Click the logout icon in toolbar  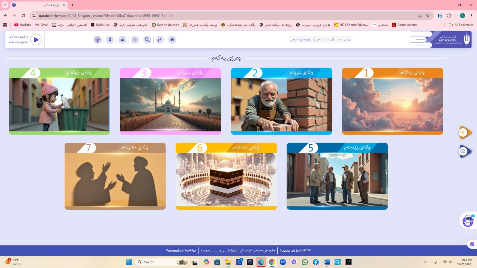click(97, 40)
